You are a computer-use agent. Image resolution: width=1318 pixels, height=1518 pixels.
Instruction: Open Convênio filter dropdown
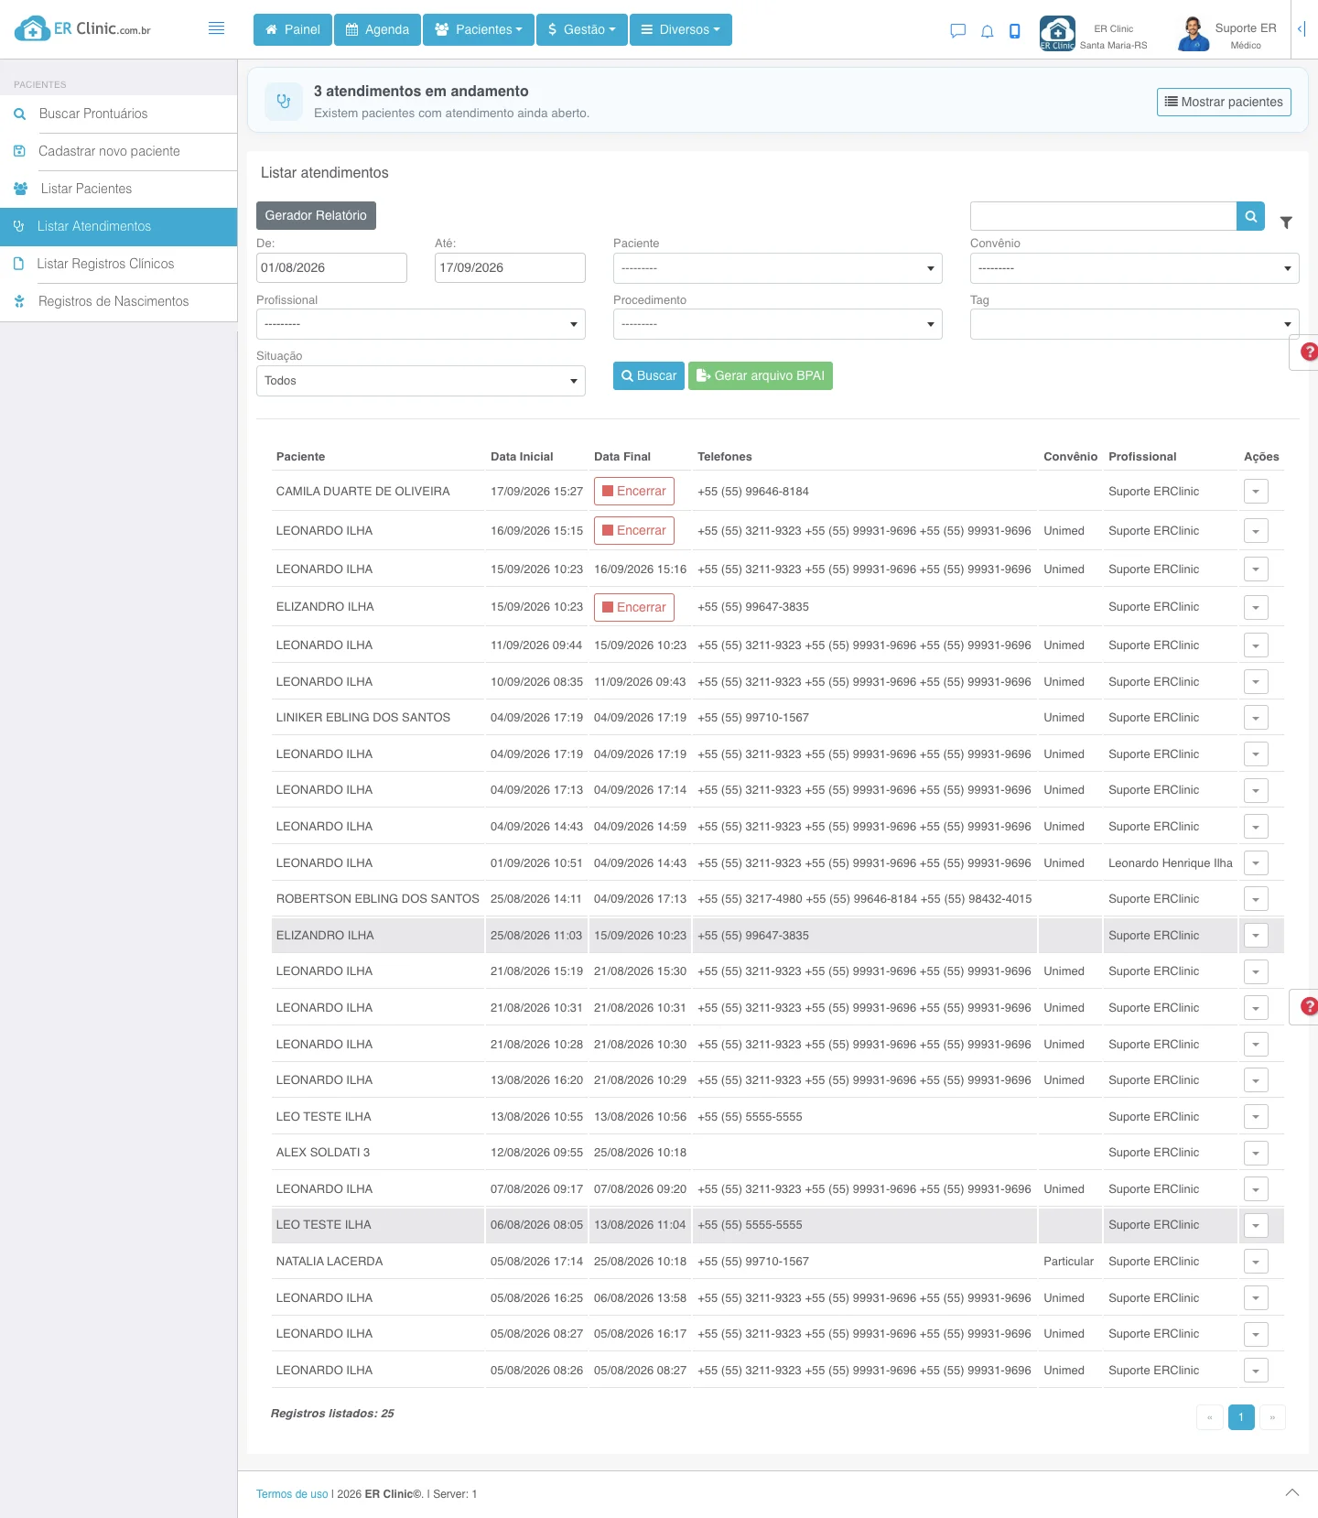point(1135,268)
